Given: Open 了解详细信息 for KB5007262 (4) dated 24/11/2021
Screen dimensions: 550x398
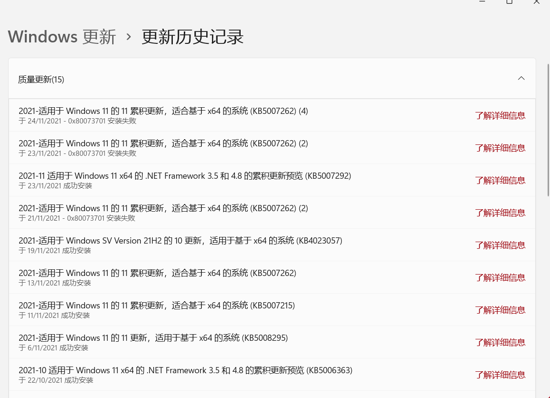Looking at the screenshot, I should tap(500, 115).
